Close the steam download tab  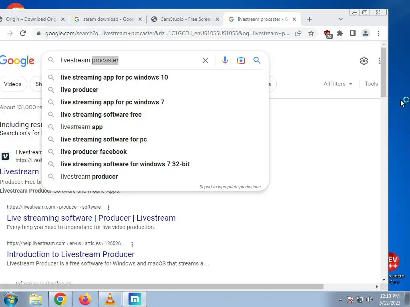click(x=140, y=19)
